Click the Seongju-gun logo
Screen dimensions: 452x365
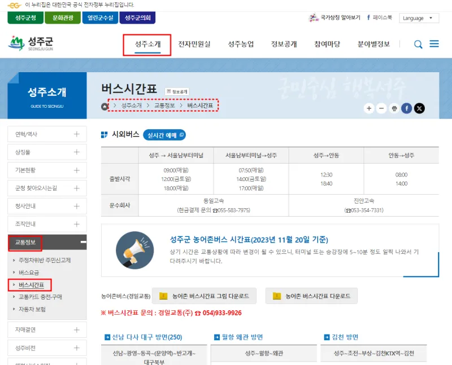pos(31,43)
